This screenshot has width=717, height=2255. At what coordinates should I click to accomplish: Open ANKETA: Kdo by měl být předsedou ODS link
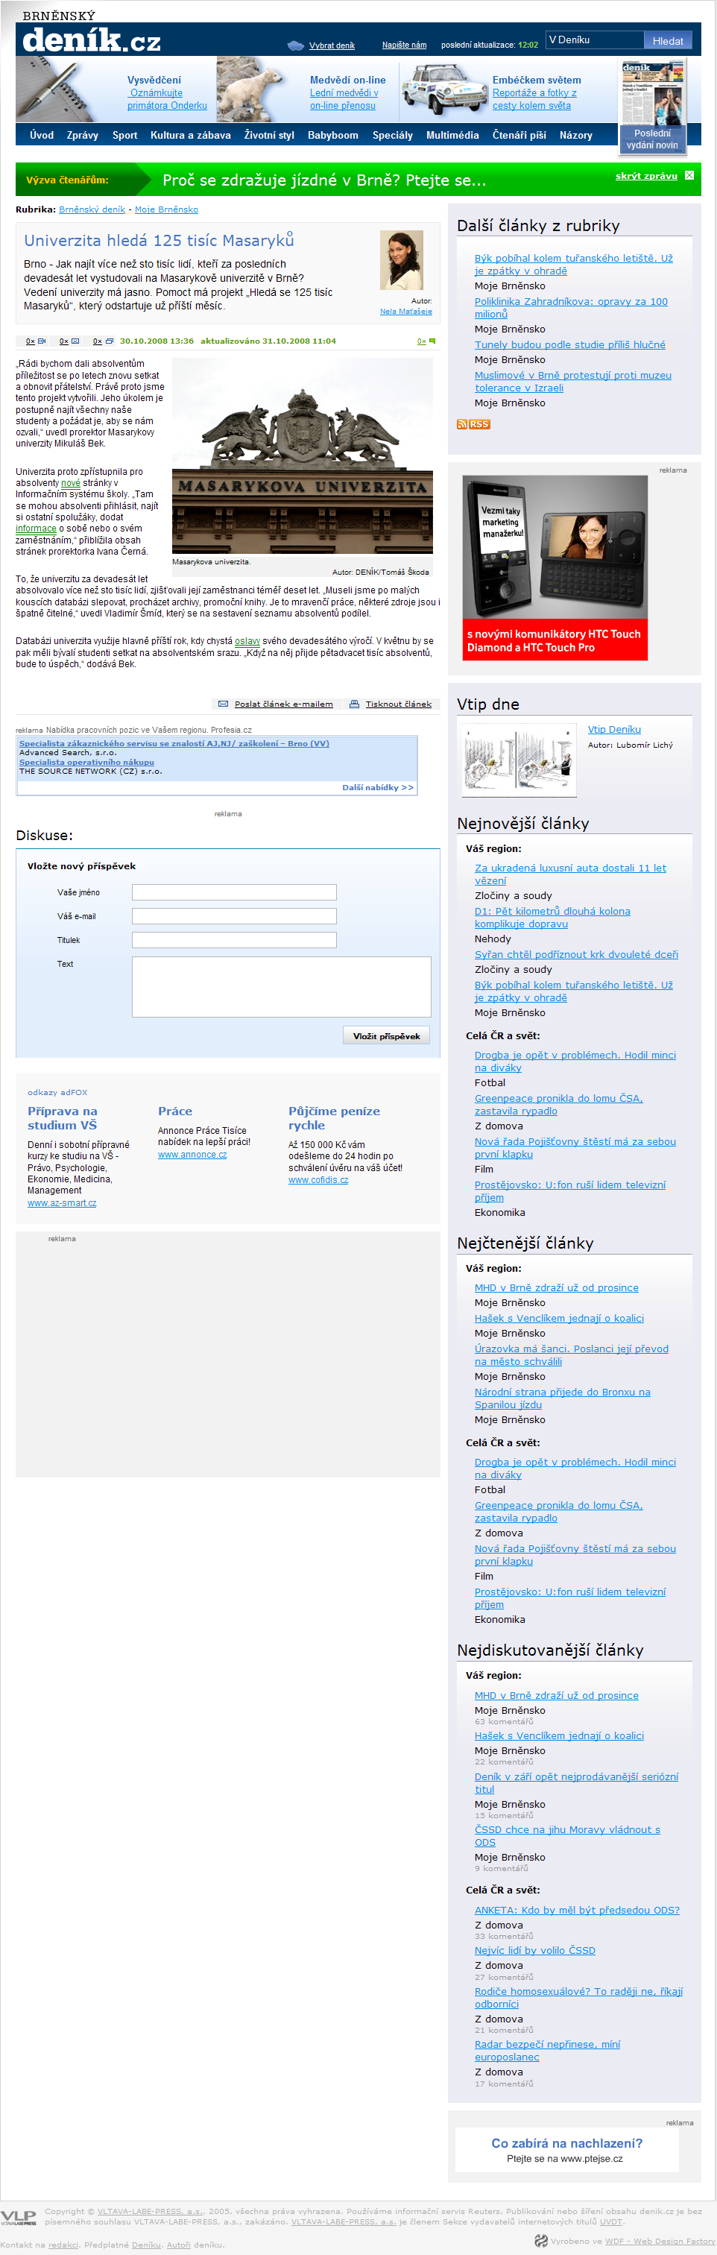(x=577, y=1910)
